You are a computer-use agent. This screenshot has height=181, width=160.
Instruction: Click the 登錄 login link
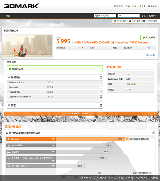[143, 16]
